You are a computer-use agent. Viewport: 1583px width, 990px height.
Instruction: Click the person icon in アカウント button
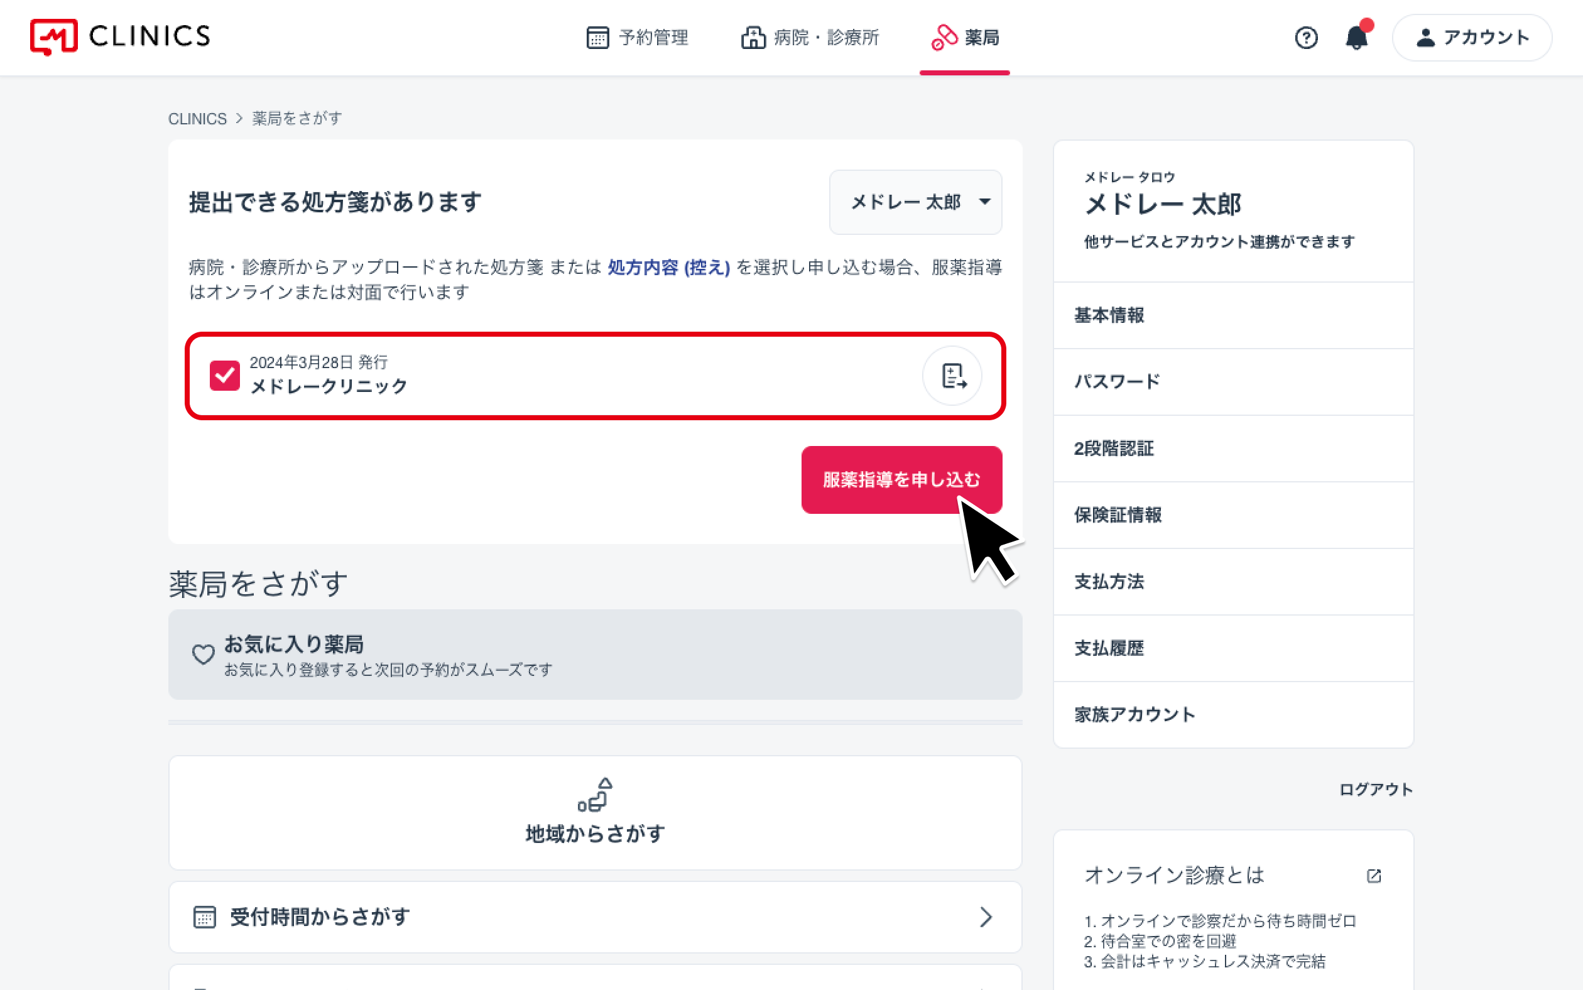(1425, 38)
